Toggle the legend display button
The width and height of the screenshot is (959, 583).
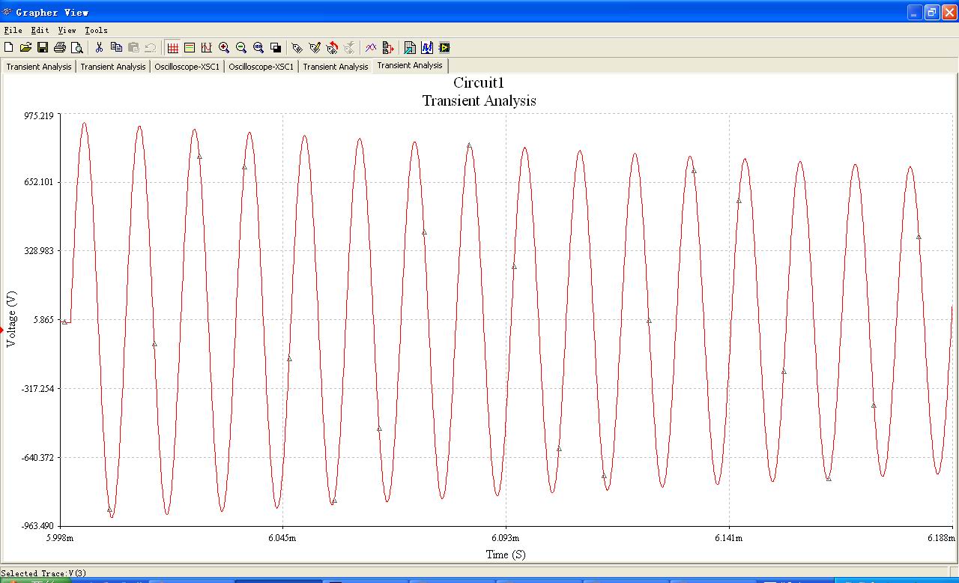190,48
